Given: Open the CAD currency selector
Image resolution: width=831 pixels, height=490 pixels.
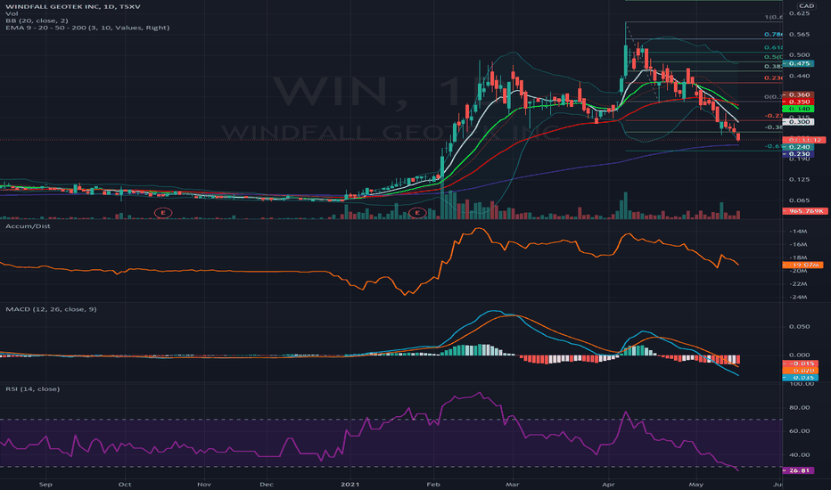Looking at the screenshot, I should point(806,6).
